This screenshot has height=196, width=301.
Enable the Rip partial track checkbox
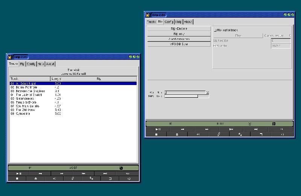(x=215, y=30)
